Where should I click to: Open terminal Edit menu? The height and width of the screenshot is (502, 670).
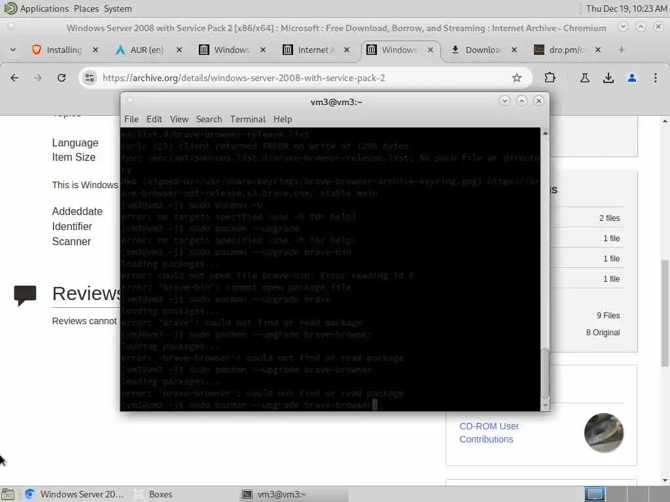point(154,119)
